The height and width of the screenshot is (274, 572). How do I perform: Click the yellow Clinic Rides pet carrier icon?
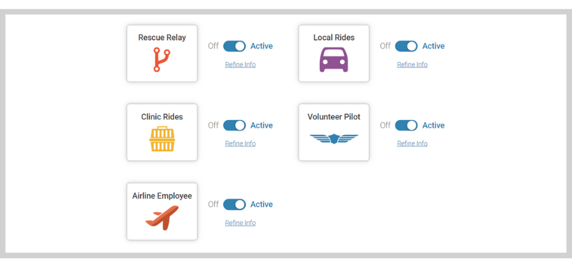click(x=162, y=139)
